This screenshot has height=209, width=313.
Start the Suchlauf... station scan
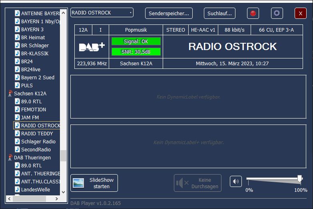point(219,13)
